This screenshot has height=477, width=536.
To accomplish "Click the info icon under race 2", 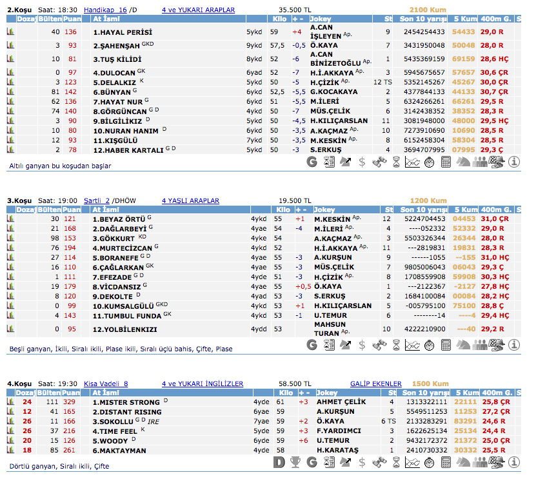I will pos(514,162).
